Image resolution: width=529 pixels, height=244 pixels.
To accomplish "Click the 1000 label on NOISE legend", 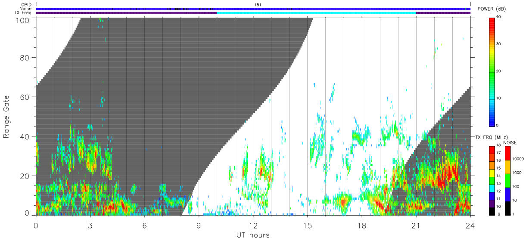I will click(x=517, y=173).
